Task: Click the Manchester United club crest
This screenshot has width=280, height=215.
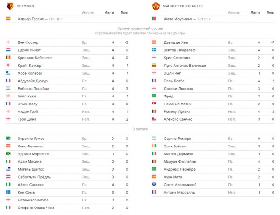Action: pos(156,6)
